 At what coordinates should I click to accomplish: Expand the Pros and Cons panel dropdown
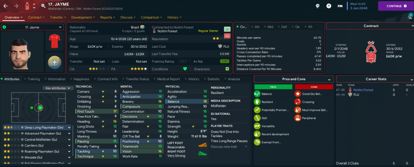tap(330, 79)
